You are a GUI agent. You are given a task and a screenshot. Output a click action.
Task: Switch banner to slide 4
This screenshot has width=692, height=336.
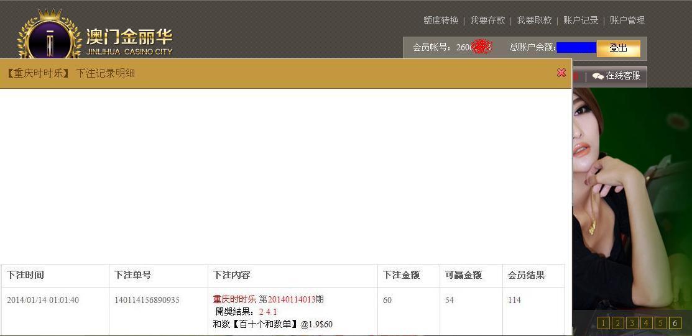coord(645,323)
